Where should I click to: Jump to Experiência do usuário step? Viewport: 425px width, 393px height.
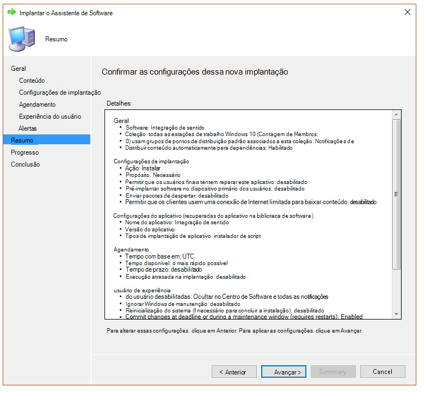[x=50, y=116]
